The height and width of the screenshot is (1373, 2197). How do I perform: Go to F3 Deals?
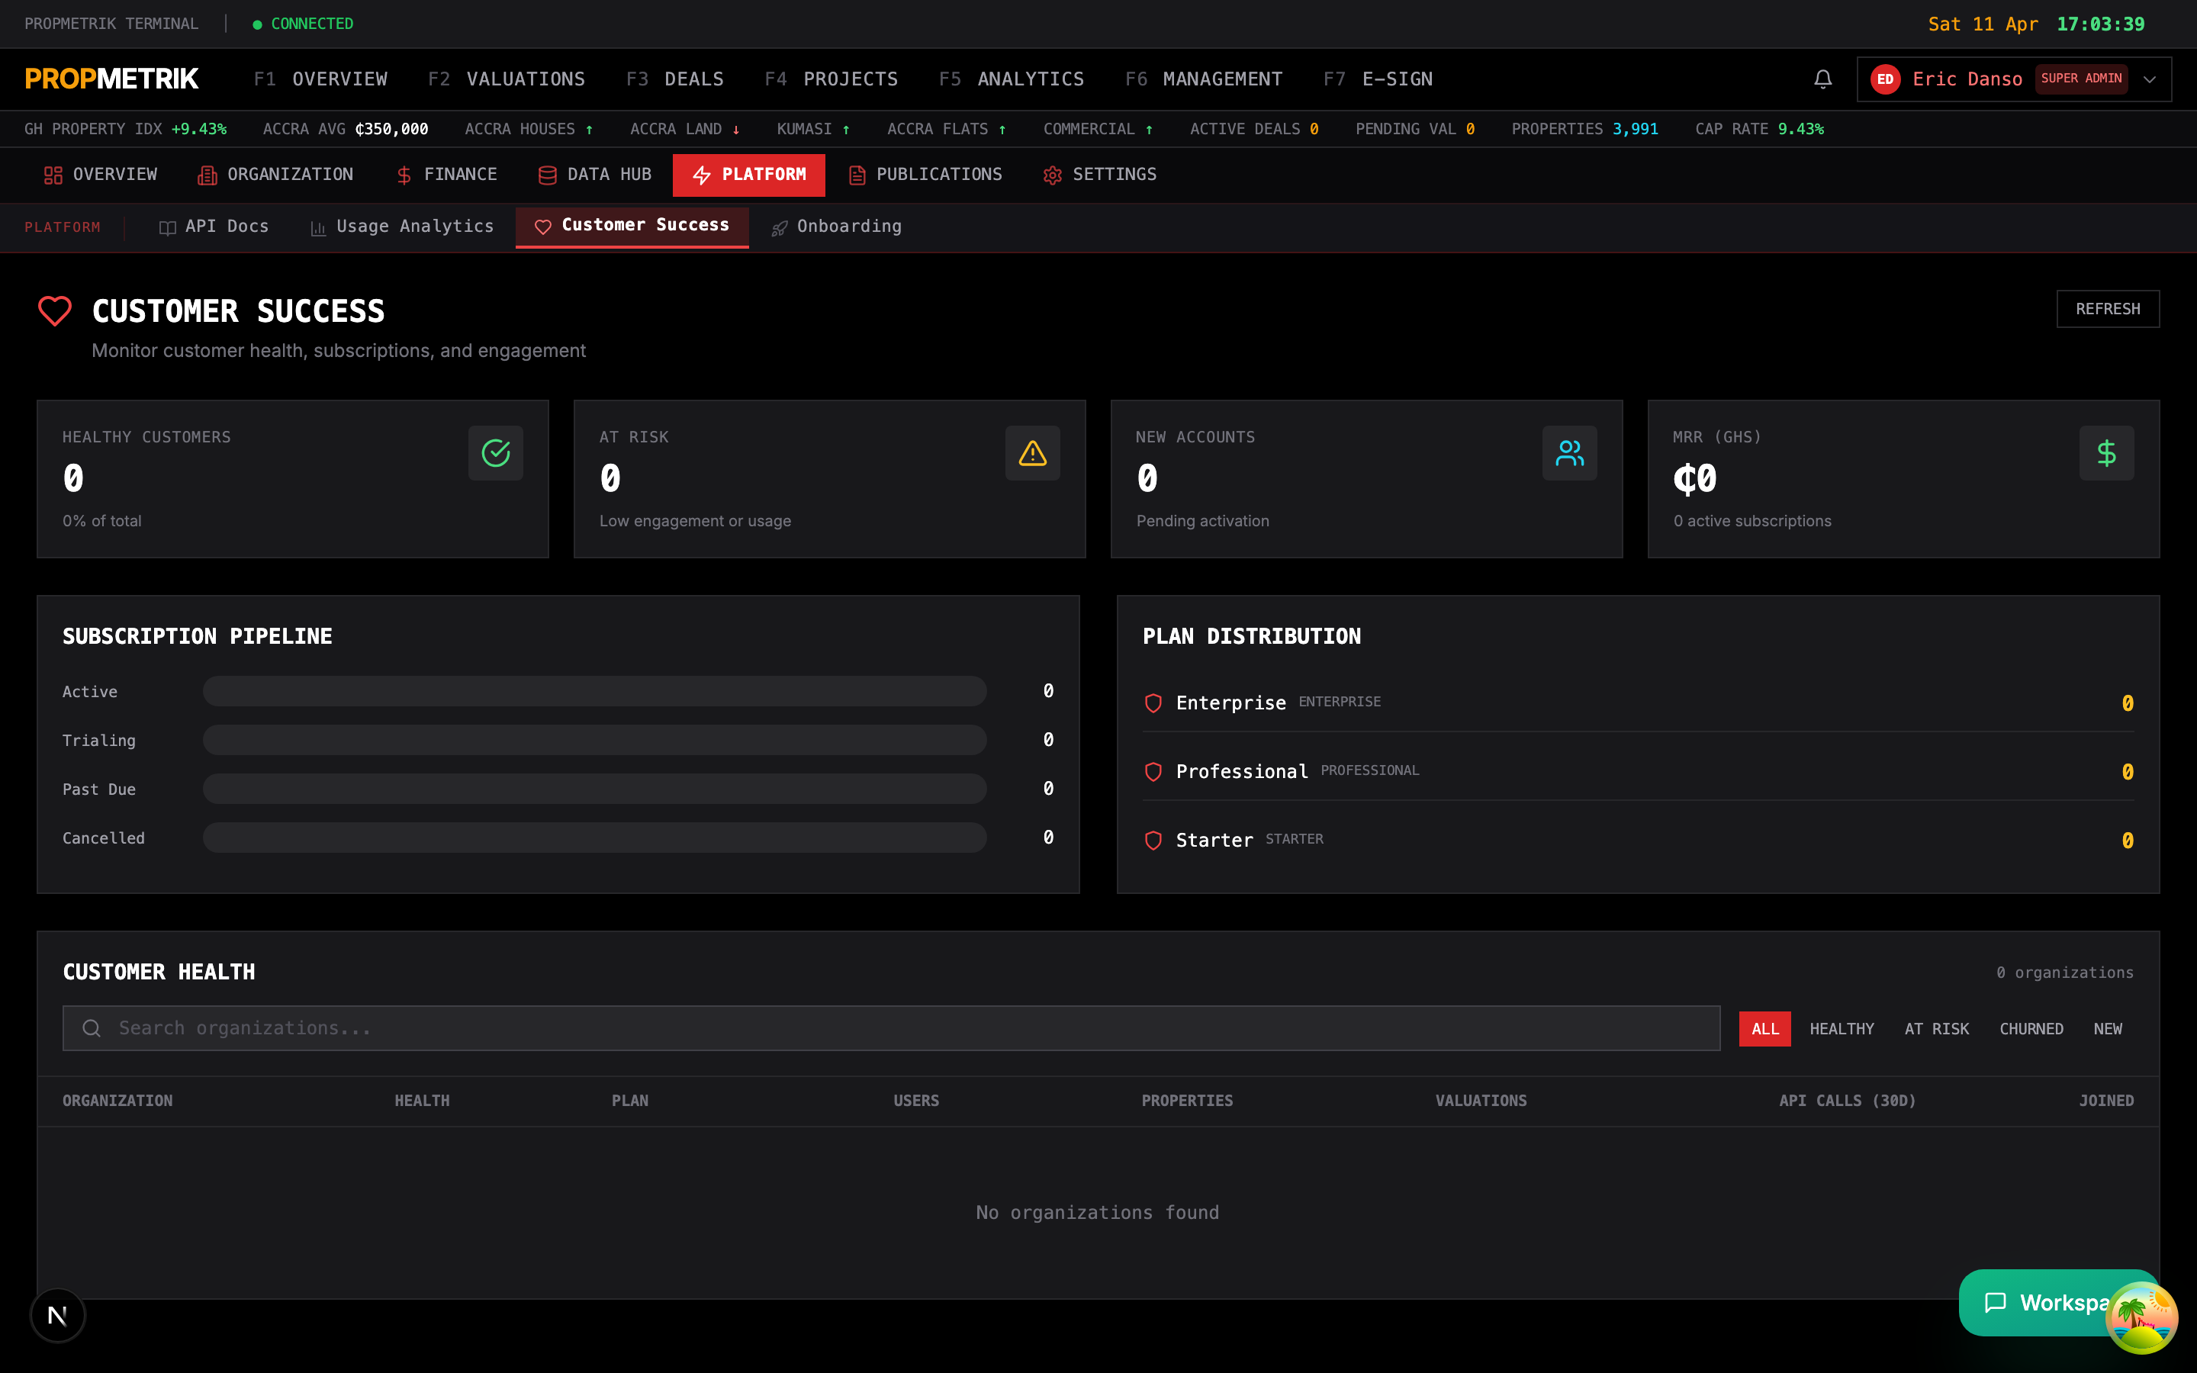[x=674, y=79]
